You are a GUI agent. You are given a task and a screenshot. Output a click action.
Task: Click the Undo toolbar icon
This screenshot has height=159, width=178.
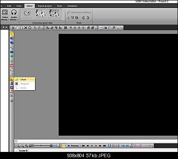click(35, 28)
